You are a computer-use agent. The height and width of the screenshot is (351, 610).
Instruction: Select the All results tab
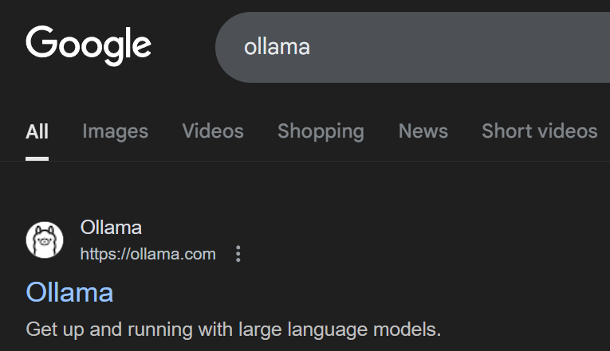pos(37,131)
